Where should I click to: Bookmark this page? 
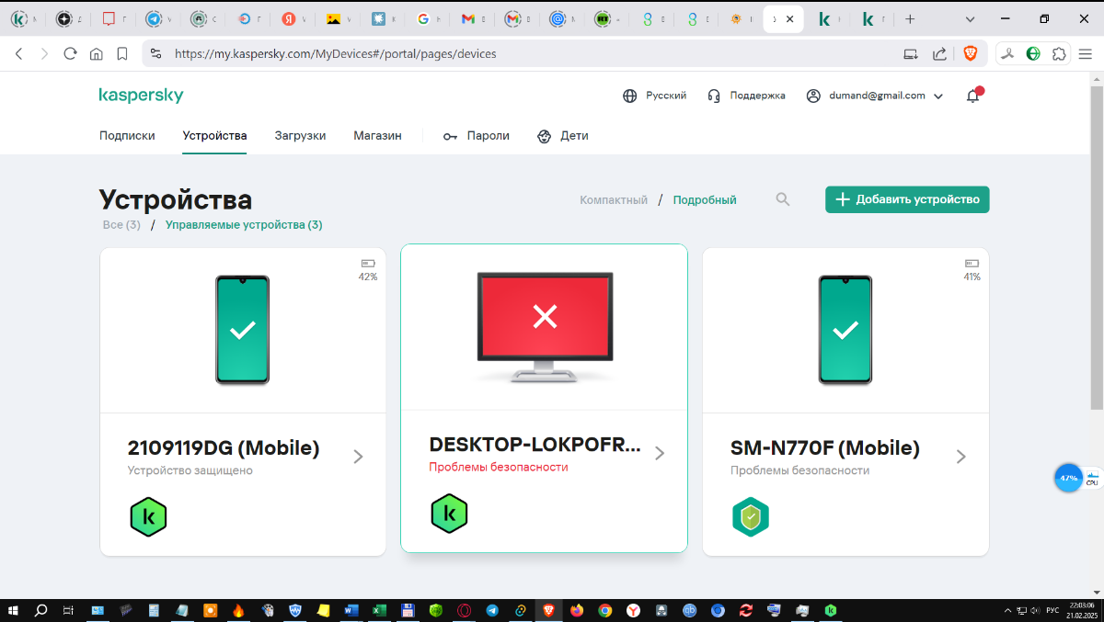[x=122, y=53]
